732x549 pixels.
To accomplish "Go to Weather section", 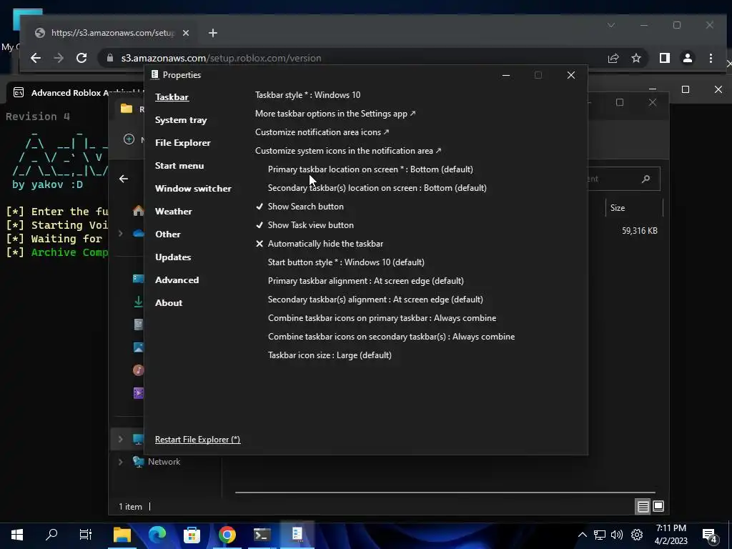I will click(173, 212).
